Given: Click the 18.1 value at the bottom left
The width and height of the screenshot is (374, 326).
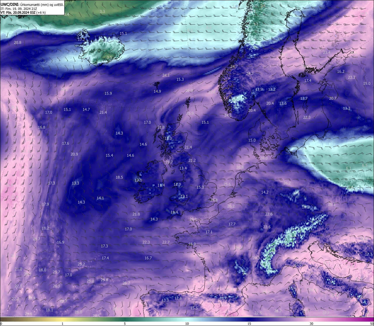Looking at the screenshot, I should (49, 310).
